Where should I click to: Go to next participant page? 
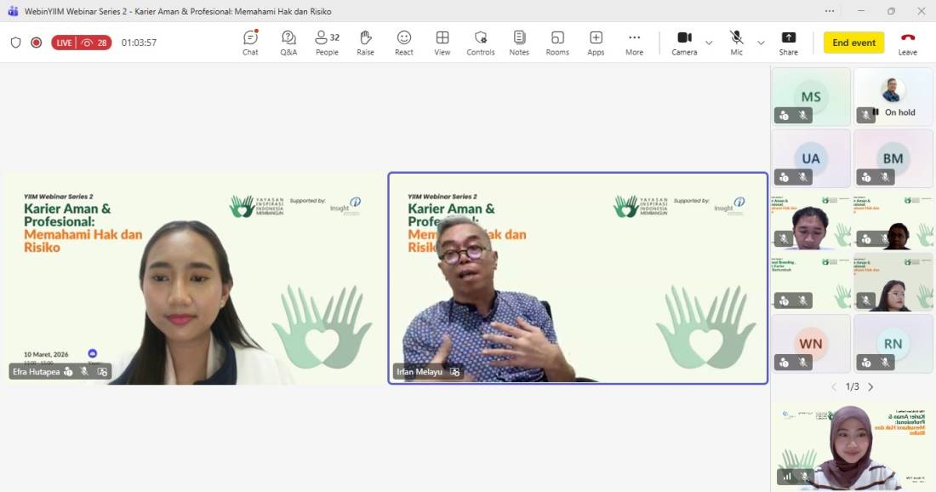(x=870, y=386)
